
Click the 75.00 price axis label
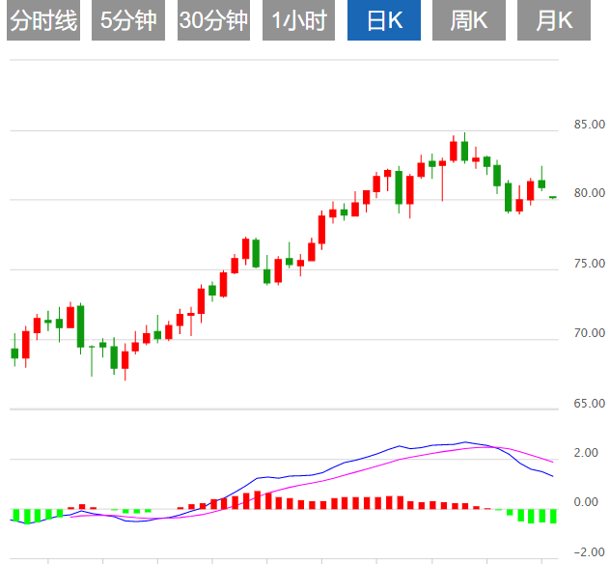589,264
